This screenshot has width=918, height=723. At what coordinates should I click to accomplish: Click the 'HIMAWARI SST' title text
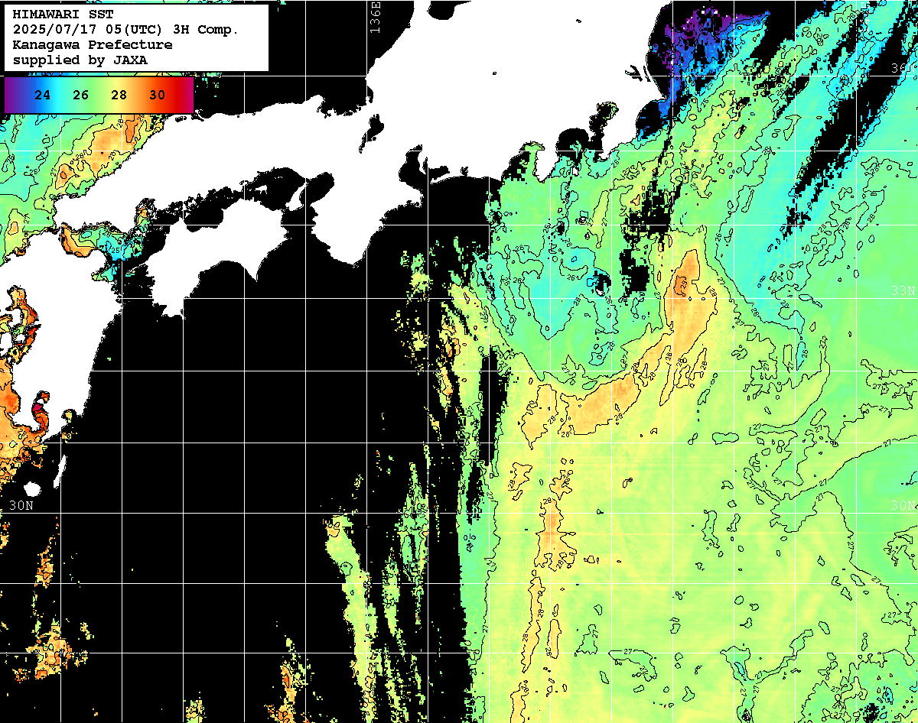pos(63,15)
